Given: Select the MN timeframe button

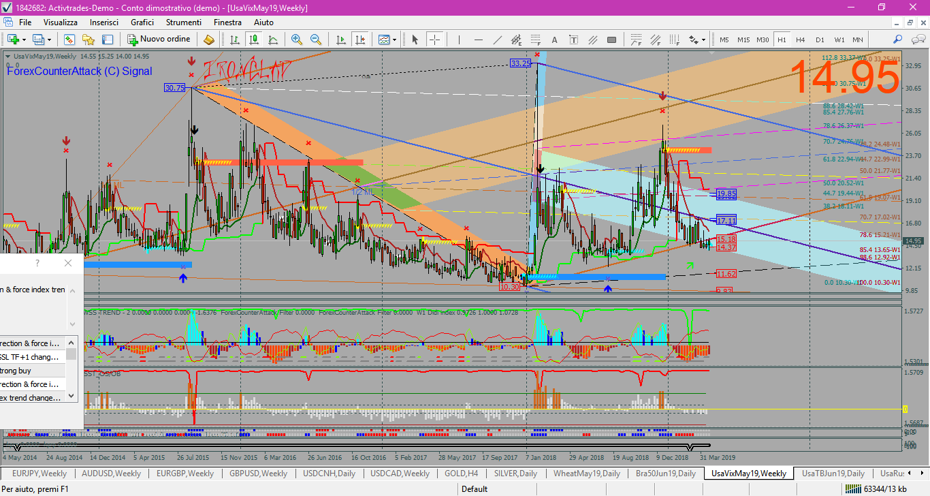Looking at the screenshot, I should click(858, 40).
